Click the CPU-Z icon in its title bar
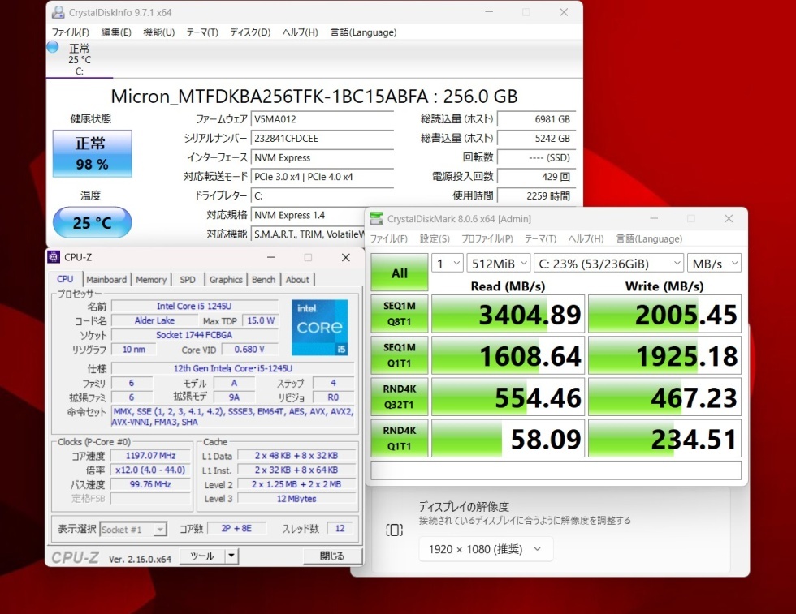 [54, 257]
